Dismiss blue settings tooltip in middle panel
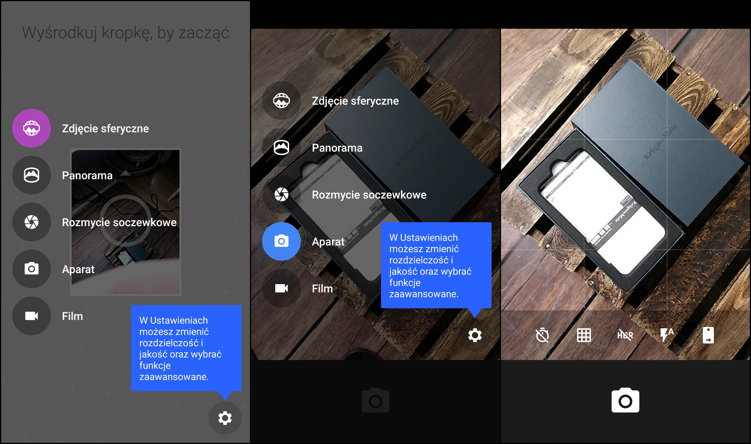 pos(436,265)
